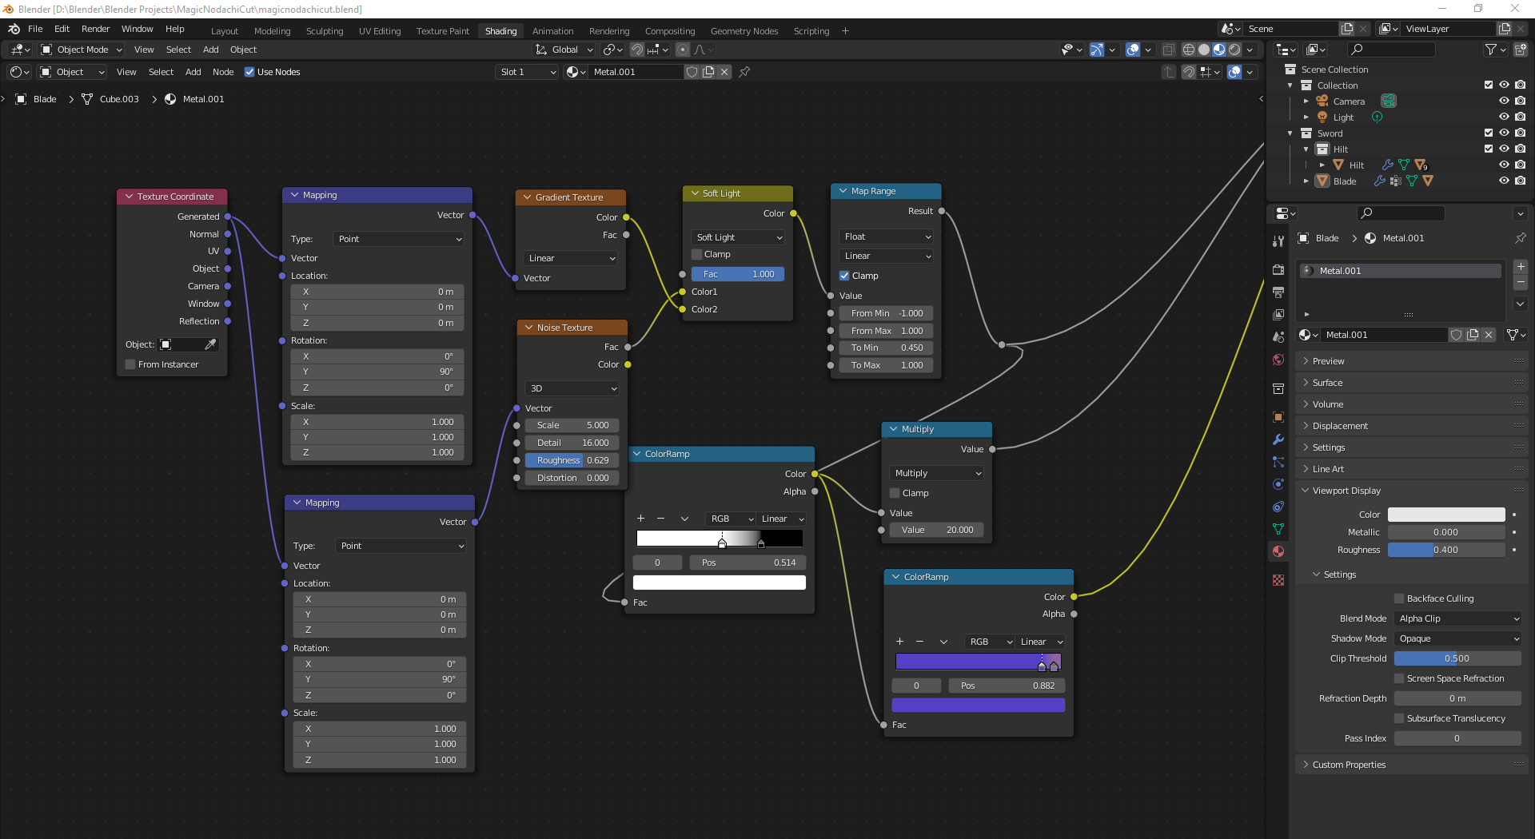Uncheck Clamp on Map Range node
Image resolution: width=1535 pixels, height=839 pixels.
pos(845,276)
